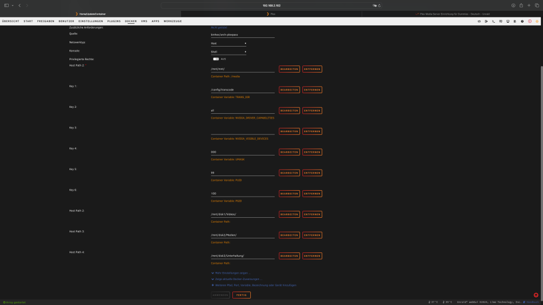
Task: Open the Netzwerktyp Host dropdown
Action: coord(229,43)
